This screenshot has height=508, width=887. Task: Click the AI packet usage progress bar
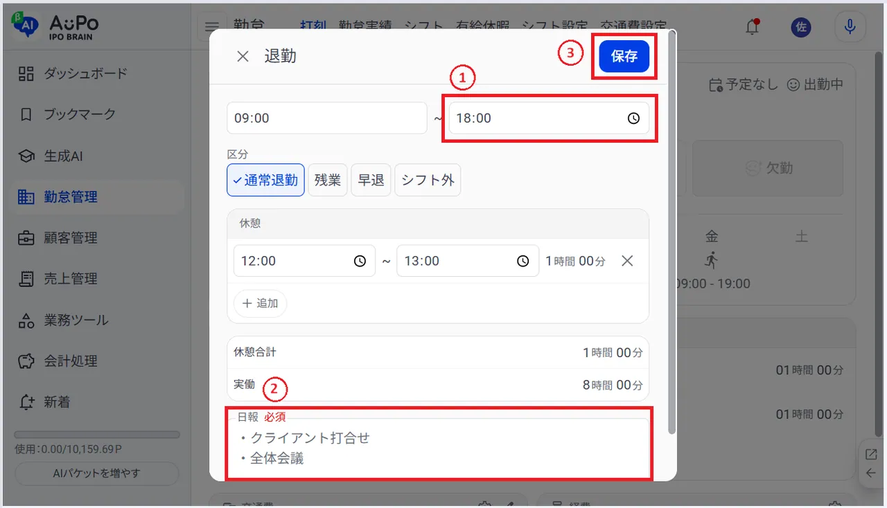[x=97, y=435]
